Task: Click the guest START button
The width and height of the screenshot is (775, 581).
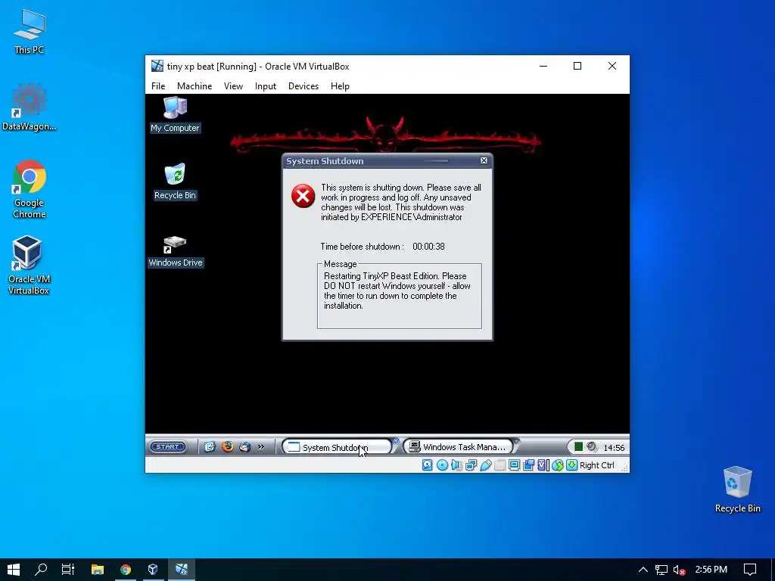Action: 168,446
